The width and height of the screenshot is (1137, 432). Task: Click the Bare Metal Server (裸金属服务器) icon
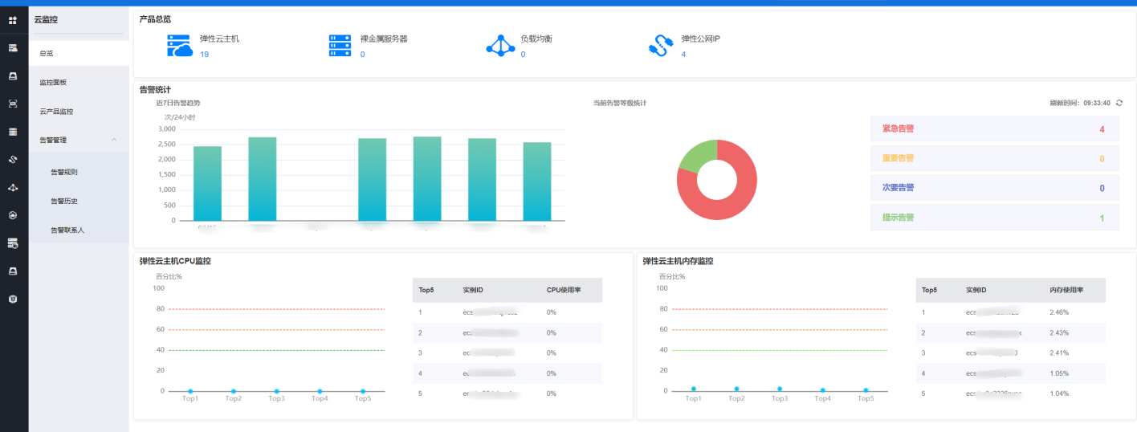pyautogui.click(x=340, y=46)
